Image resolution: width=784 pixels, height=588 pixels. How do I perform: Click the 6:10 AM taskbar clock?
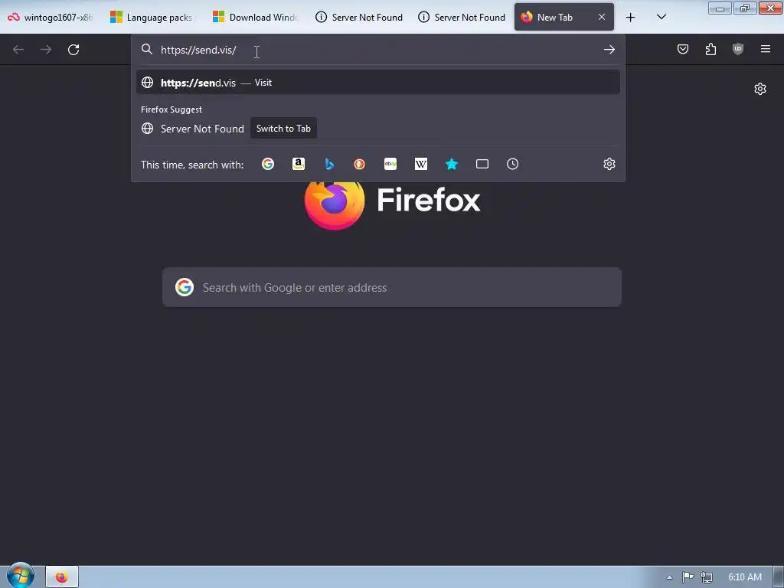(744, 577)
